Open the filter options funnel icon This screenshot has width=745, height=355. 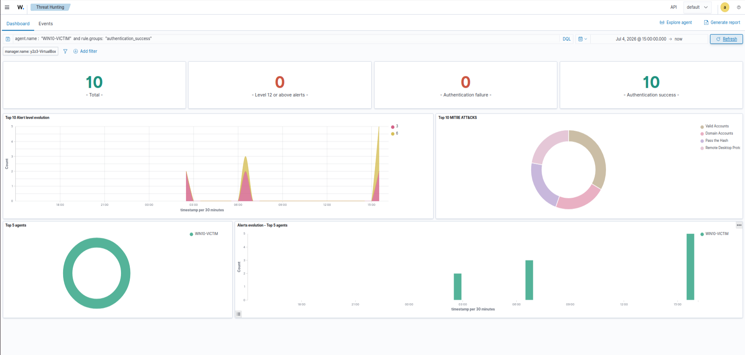point(65,51)
